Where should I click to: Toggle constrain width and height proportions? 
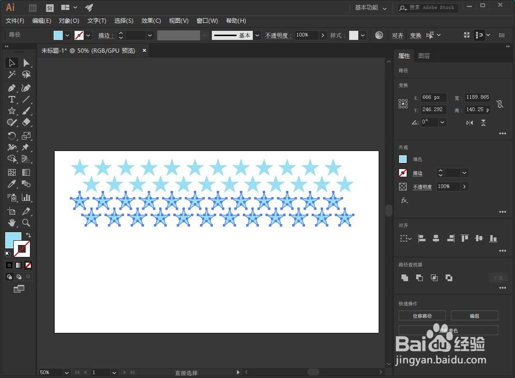pos(500,104)
